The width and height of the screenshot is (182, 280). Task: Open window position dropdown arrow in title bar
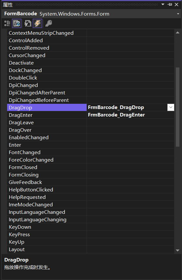tap(163, 4)
